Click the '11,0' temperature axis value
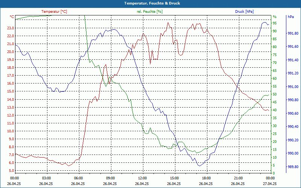Image resolution: width=301 pixels, height=188 pixels. tap(11, 123)
